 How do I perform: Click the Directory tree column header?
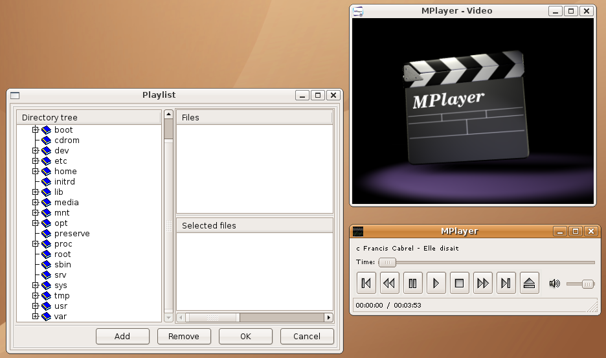89,118
